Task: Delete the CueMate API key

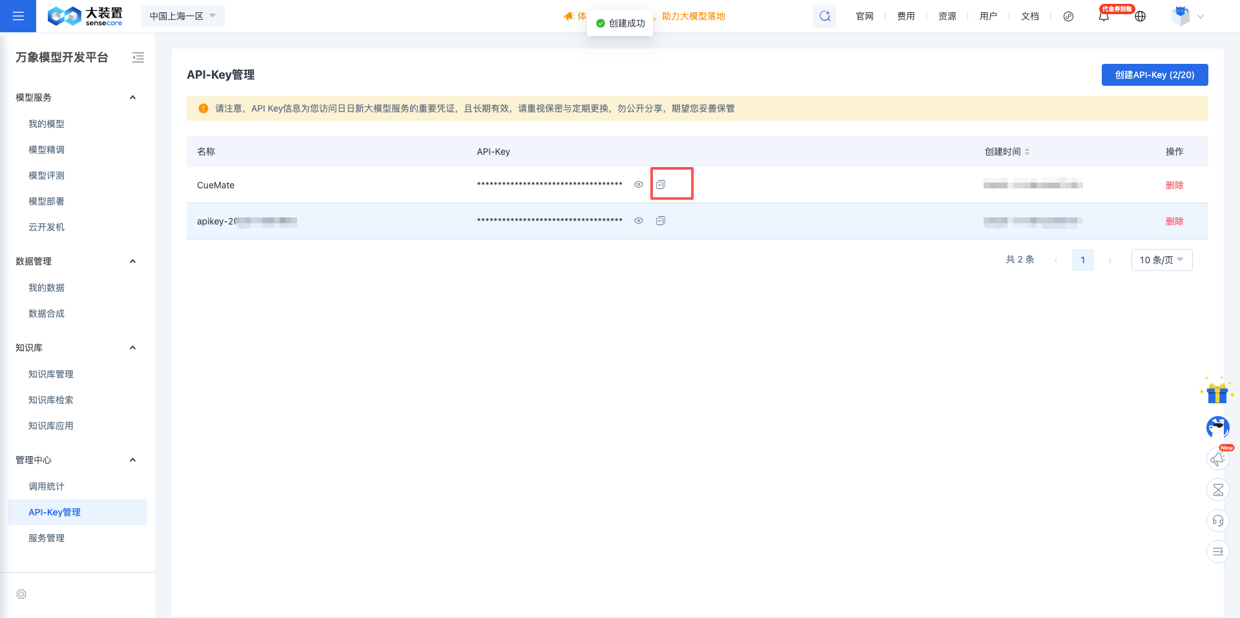Action: click(x=1174, y=184)
